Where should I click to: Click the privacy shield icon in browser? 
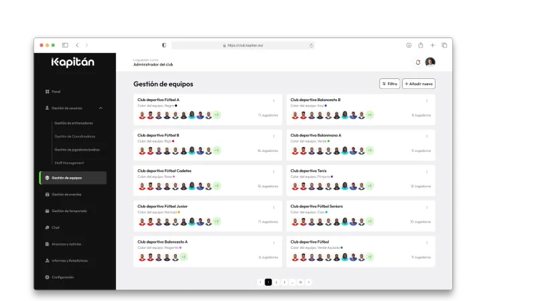coord(164,45)
